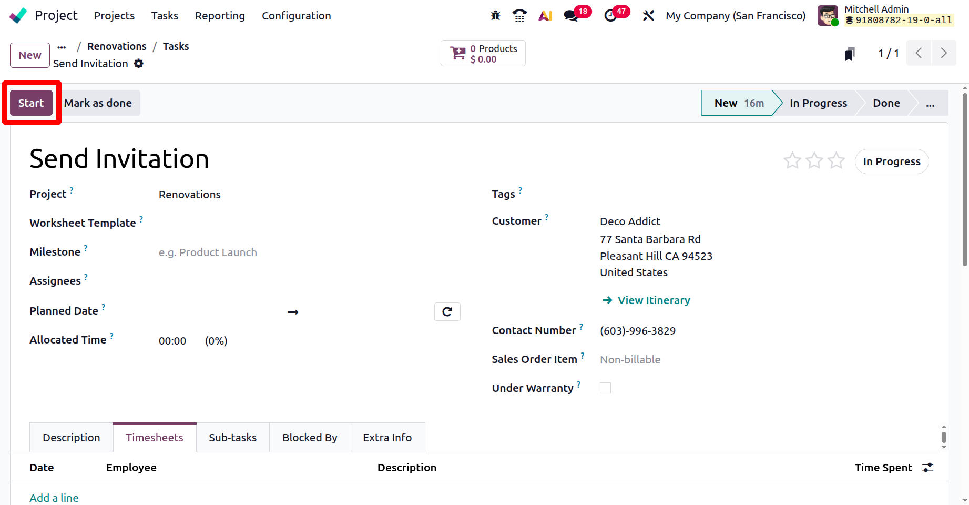Open the VoIP phone icon

click(519, 16)
